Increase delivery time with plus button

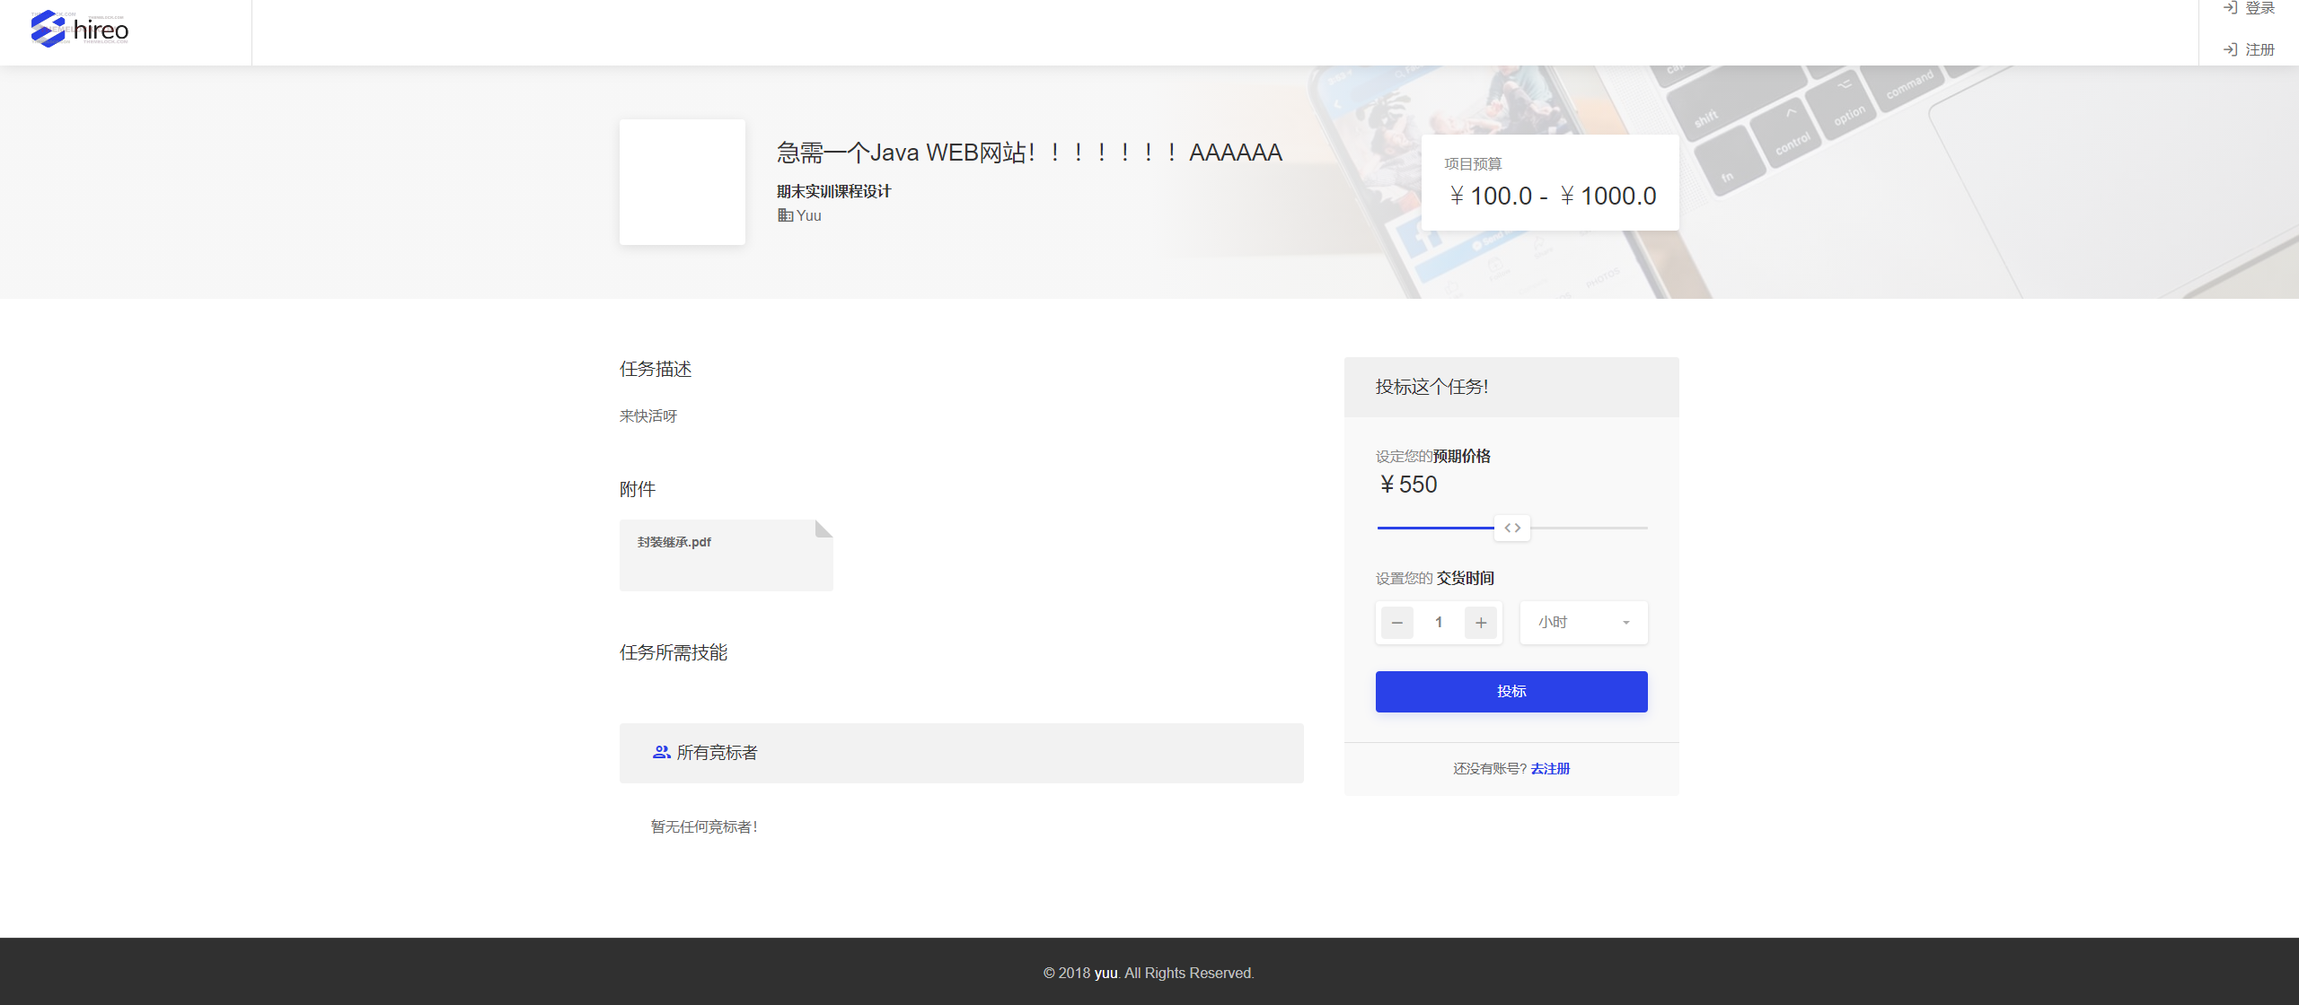[x=1481, y=622]
